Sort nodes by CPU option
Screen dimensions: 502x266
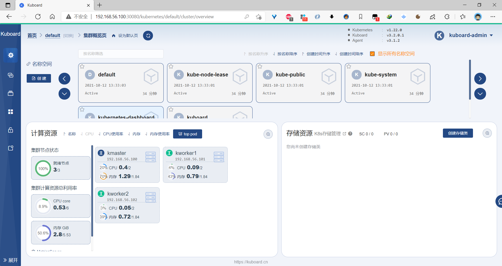pyautogui.click(x=87, y=134)
